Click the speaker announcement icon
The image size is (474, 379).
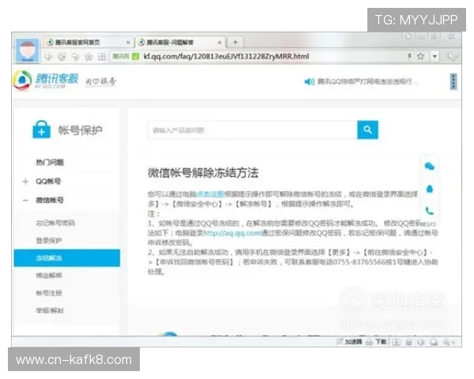click(x=309, y=81)
